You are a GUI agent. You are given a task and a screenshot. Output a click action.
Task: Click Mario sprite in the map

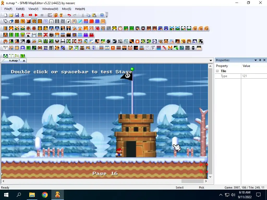coord(119,152)
